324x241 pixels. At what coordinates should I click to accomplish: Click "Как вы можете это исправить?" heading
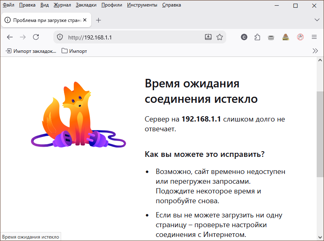(x=205, y=154)
